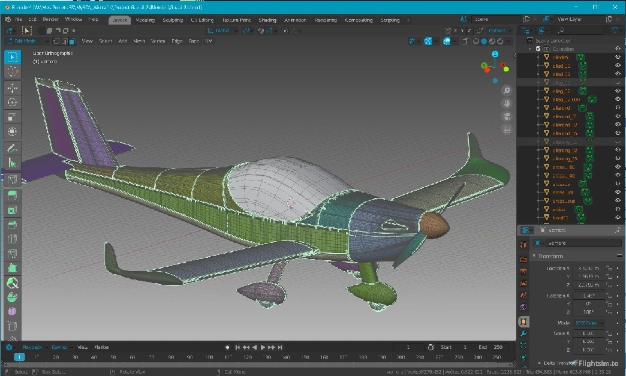Image resolution: width=626 pixels, height=376 pixels.
Task: Uncheck the Collection checkbox in outliner
Action: click(x=538, y=49)
